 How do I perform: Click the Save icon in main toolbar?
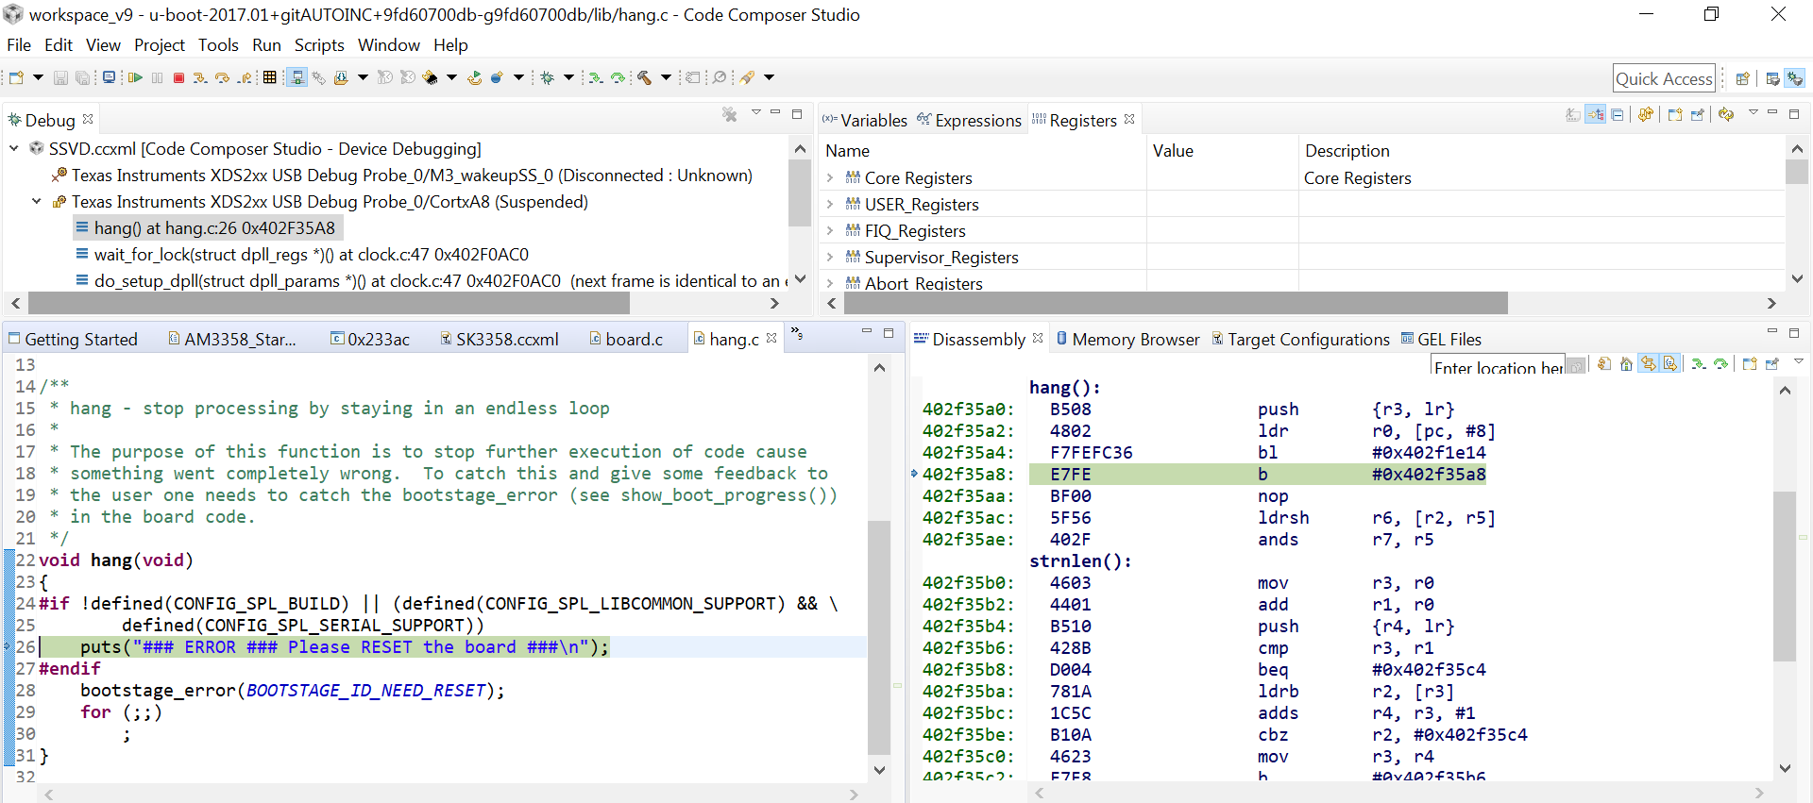(x=60, y=77)
